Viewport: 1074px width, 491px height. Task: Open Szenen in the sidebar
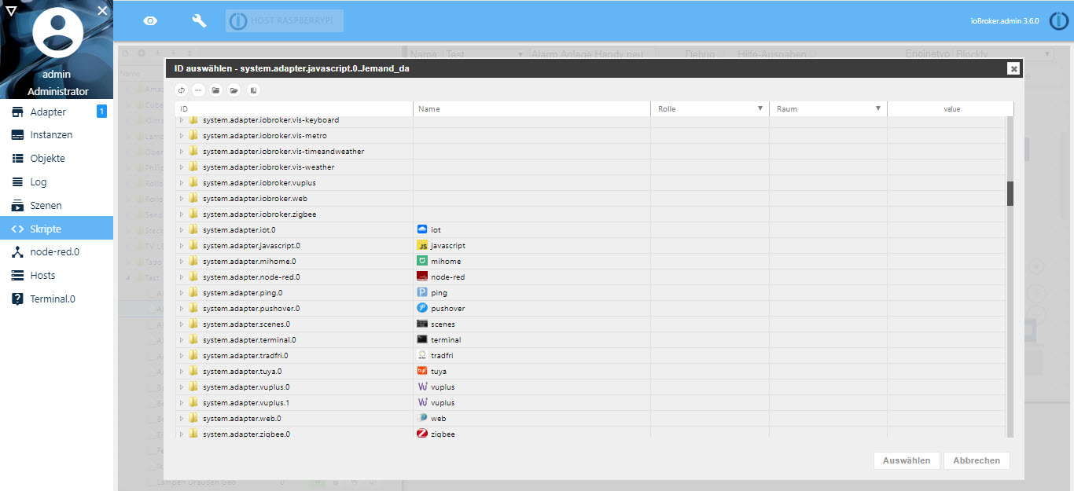[57, 205]
